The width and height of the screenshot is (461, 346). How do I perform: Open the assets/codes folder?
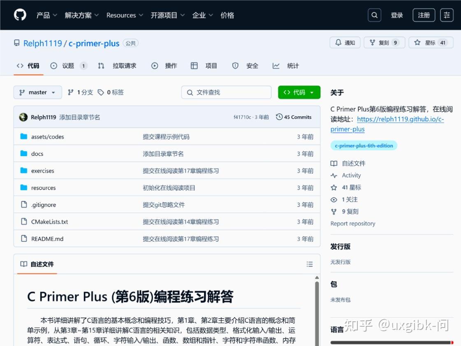(x=46, y=136)
